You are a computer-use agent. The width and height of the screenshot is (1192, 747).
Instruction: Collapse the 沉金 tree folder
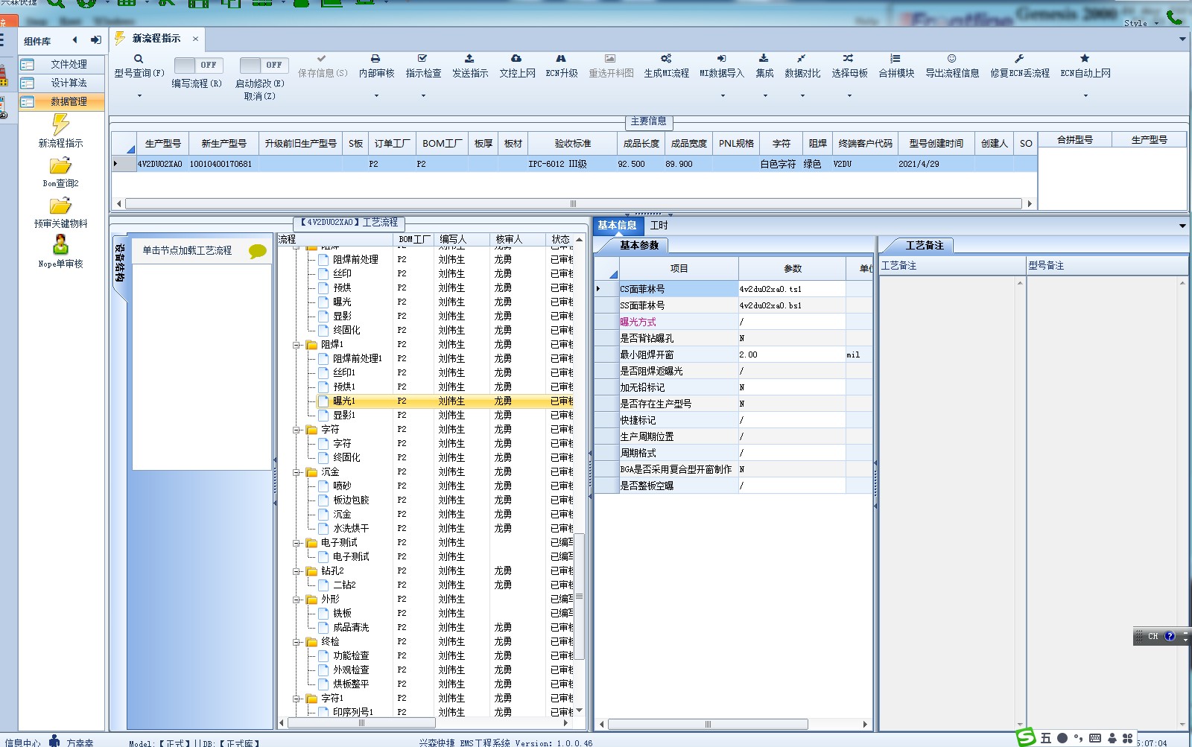(297, 472)
